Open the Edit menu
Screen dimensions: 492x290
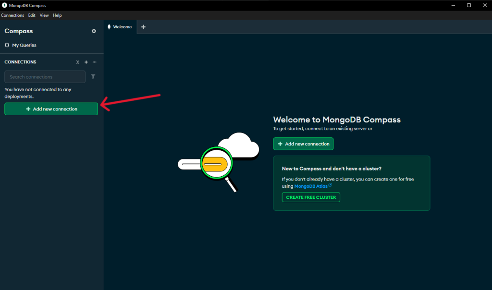32,15
